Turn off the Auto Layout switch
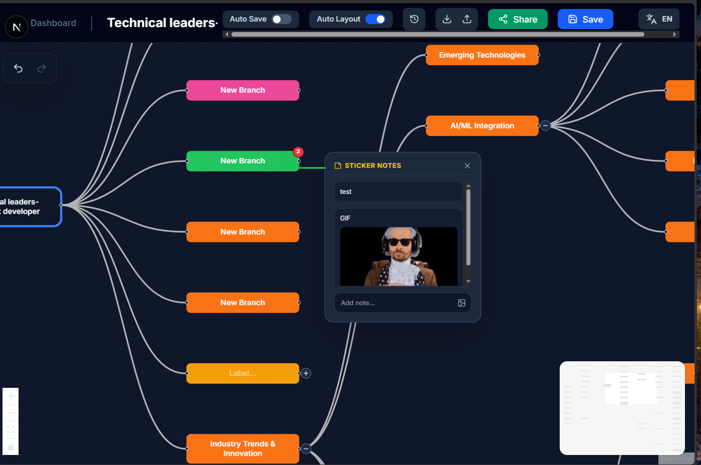 (375, 19)
